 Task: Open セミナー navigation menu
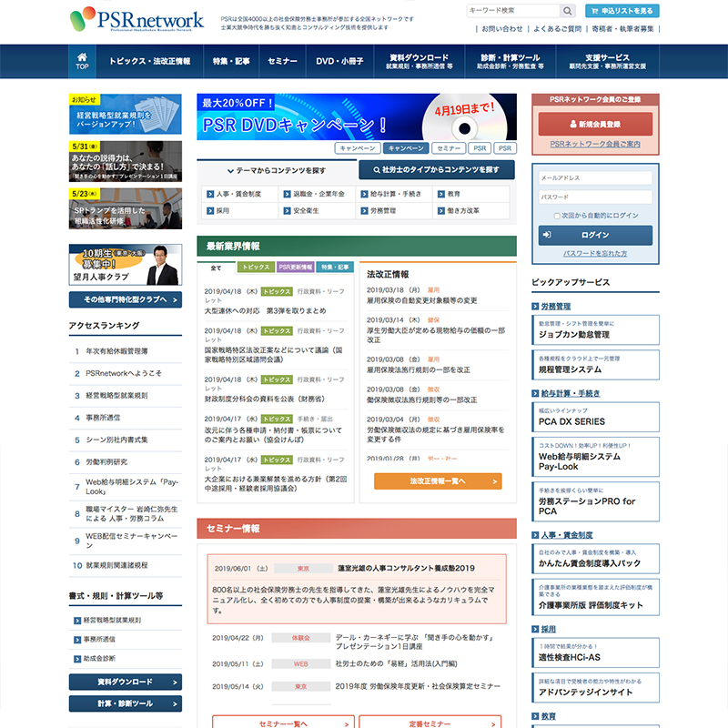[282, 61]
